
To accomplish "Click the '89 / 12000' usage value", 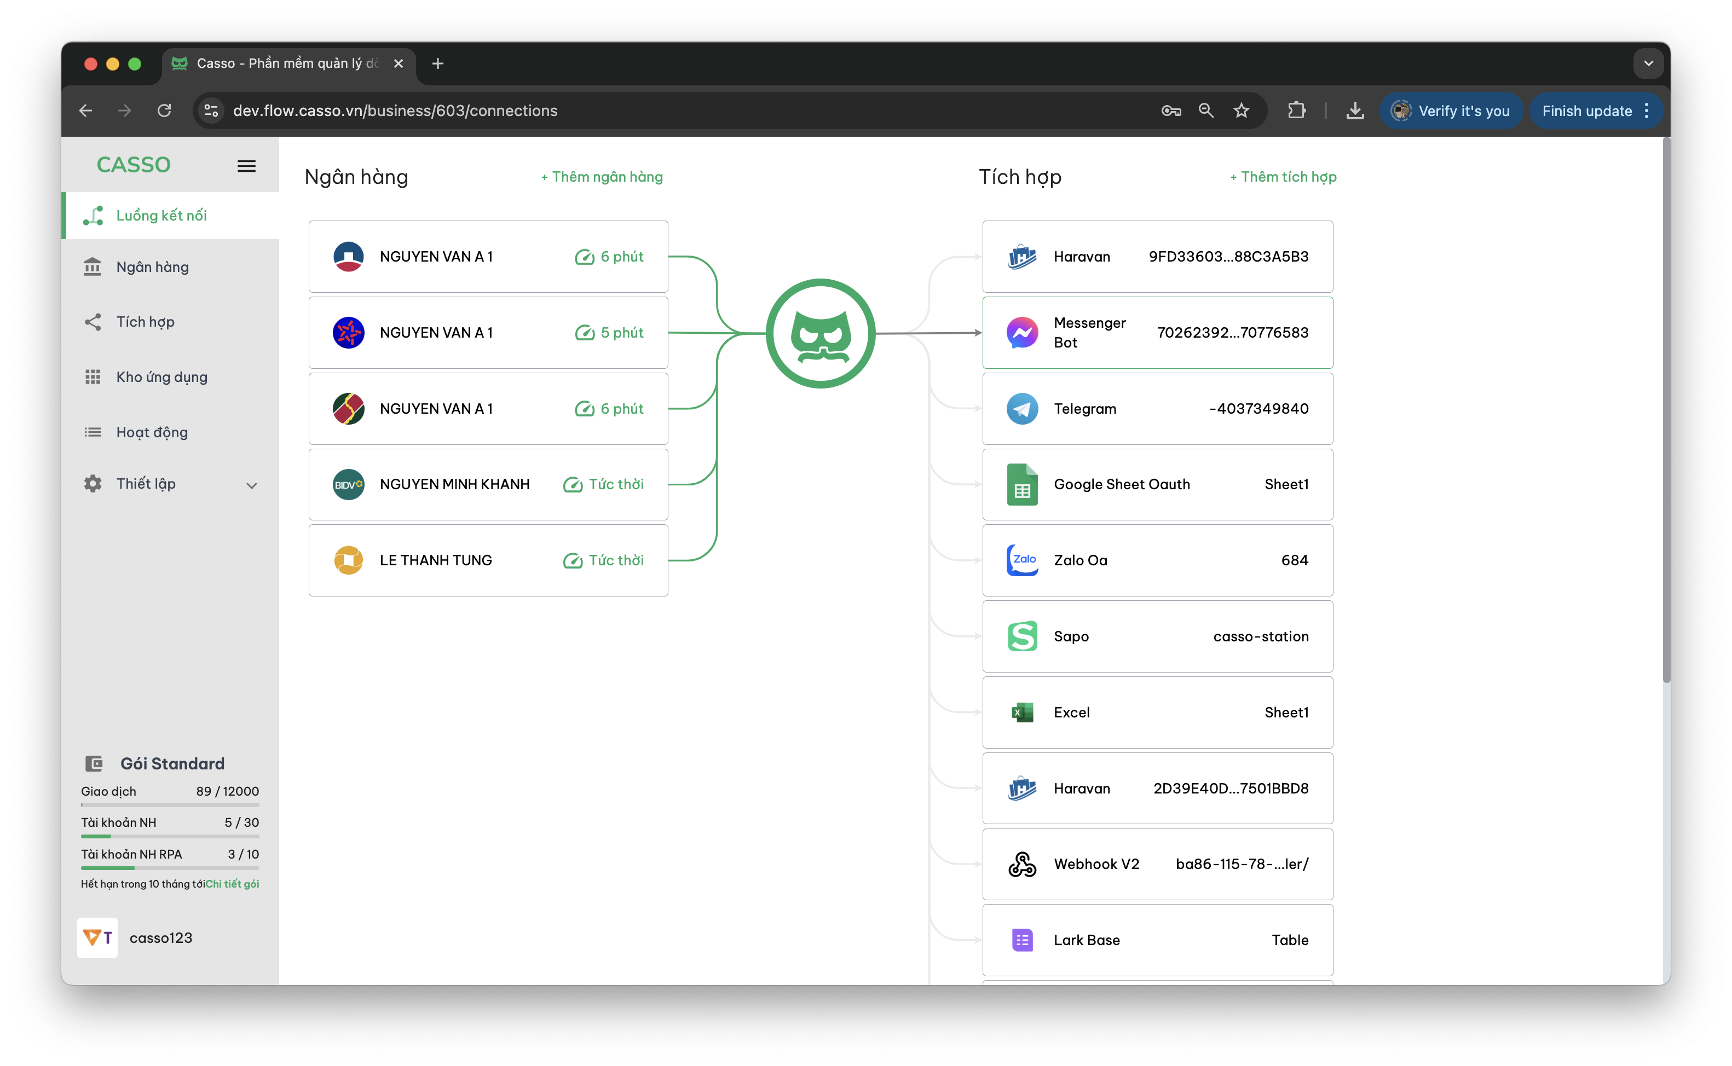I will click(228, 791).
